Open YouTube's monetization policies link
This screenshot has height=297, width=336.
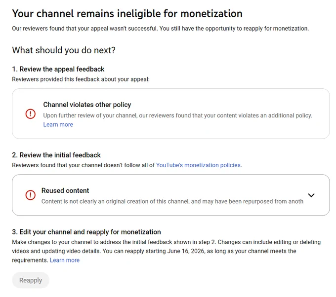pos(198,165)
